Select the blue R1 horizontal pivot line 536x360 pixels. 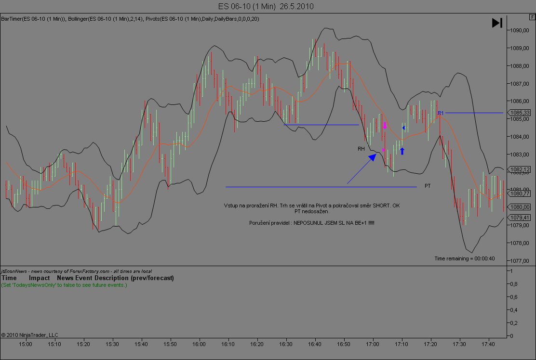click(x=474, y=113)
